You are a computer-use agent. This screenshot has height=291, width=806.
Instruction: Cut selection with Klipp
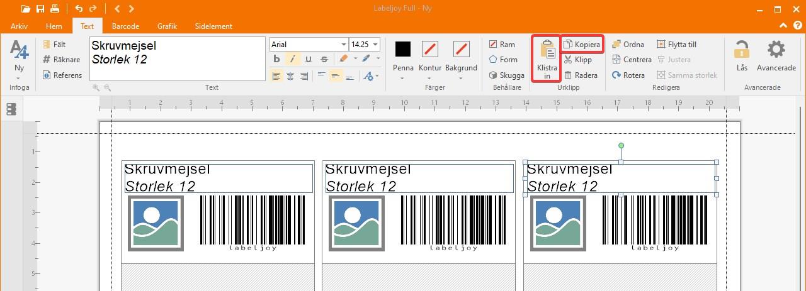click(578, 60)
